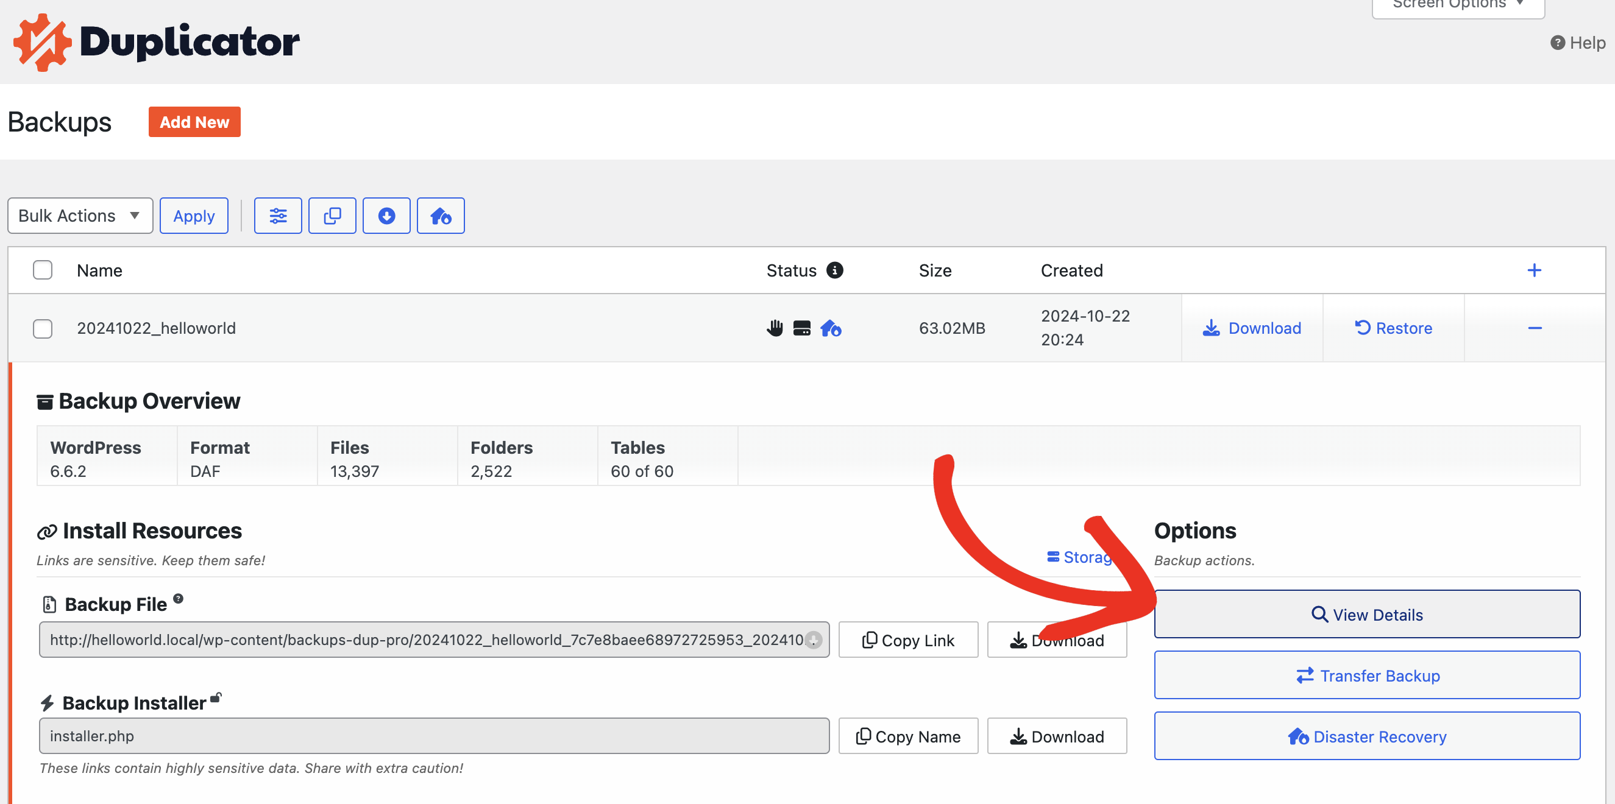Viewport: 1615px width, 804px height.
Task: Open the backup settings sliders toolbar icon
Action: 278,216
